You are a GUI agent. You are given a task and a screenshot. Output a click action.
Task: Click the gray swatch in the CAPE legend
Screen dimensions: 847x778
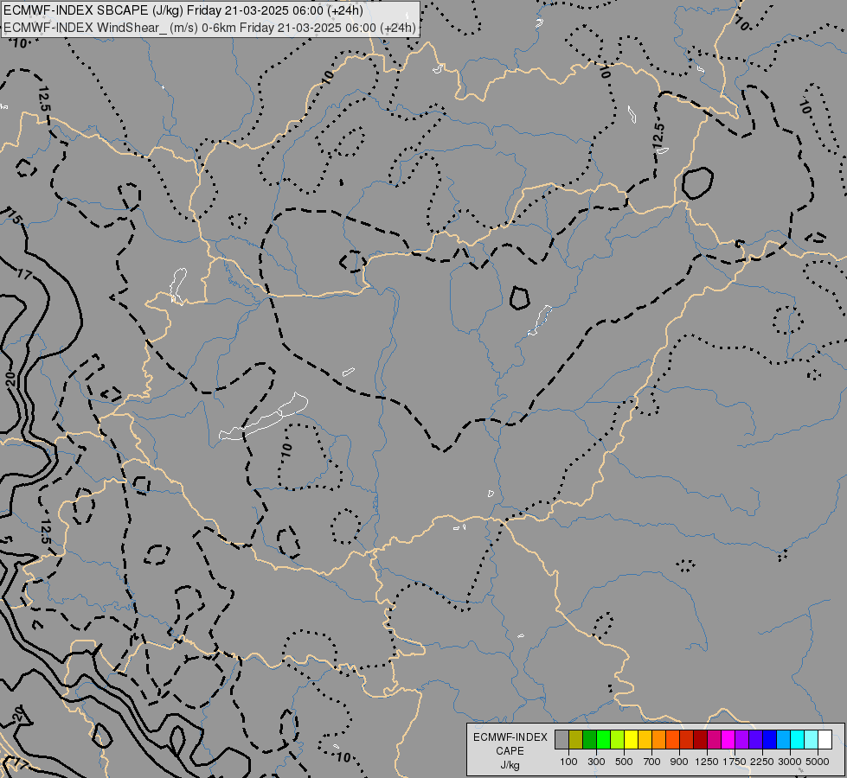[561, 739]
